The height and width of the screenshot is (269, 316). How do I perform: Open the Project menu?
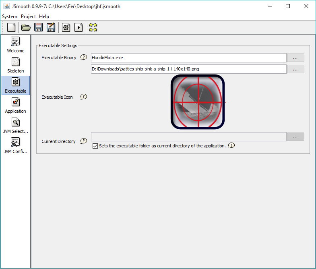pos(28,17)
